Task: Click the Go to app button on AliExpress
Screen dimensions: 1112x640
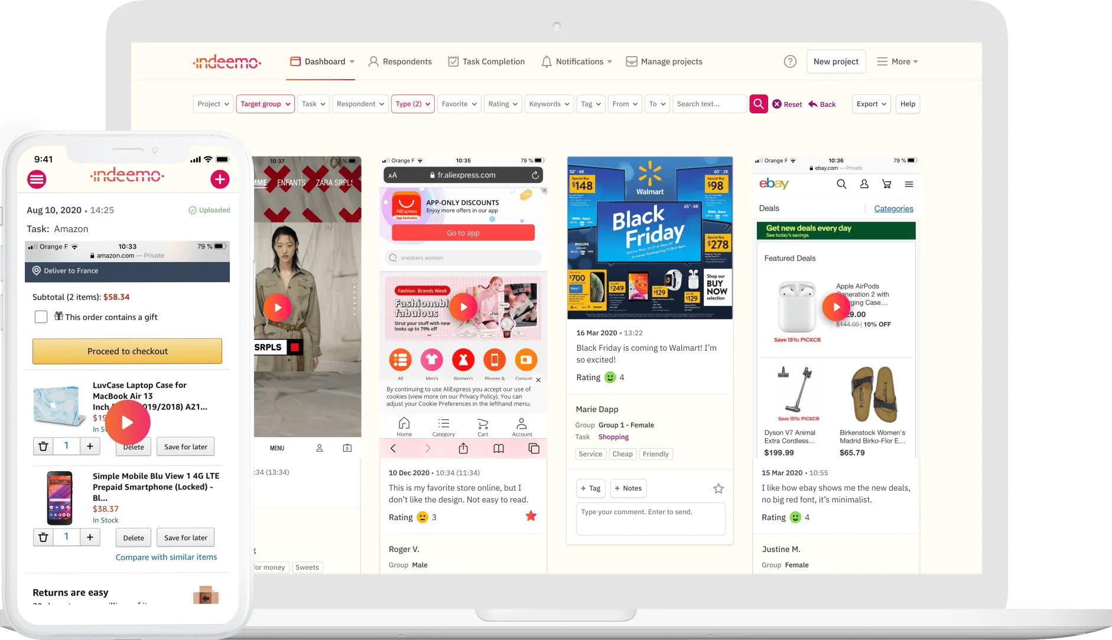Action: click(x=463, y=233)
